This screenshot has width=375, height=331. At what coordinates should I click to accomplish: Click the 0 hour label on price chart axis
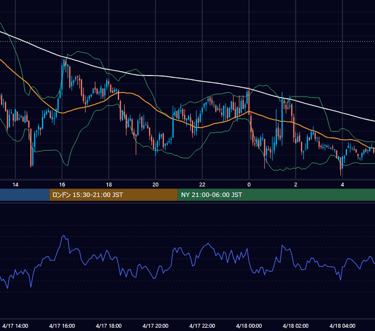(x=249, y=185)
